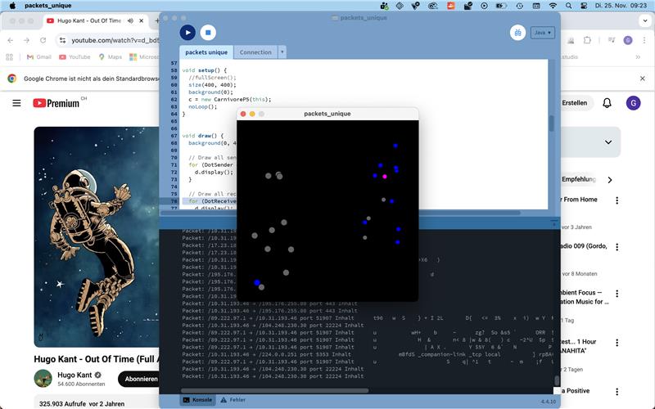This screenshot has height=409, width=655.
Task: Open the tab options arrow menu
Action: [x=282, y=52]
